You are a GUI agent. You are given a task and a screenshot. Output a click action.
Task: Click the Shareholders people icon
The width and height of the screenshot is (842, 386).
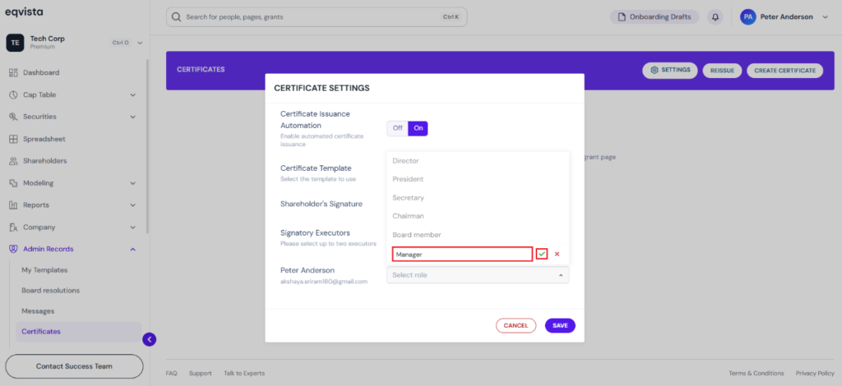(x=13, y=161)
